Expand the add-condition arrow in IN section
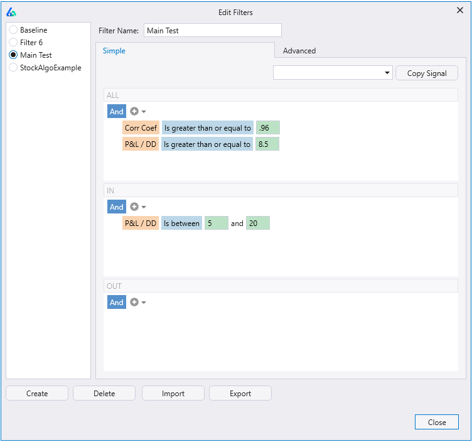The width and height of the screenshot is (472, 442). tap(144, 207)
